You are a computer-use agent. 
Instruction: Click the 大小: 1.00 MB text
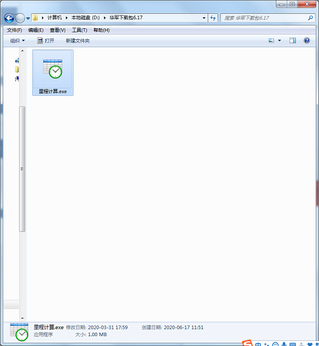pos(91,334)
